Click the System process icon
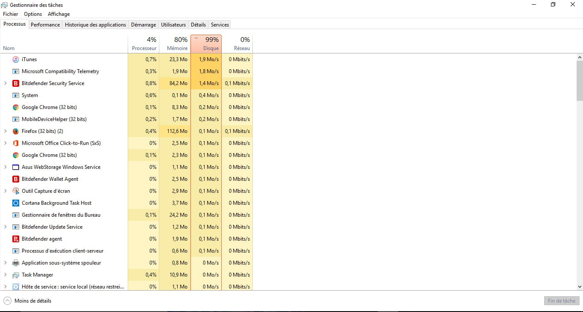Viewport: 583px width, 312px height. [16, 95]
